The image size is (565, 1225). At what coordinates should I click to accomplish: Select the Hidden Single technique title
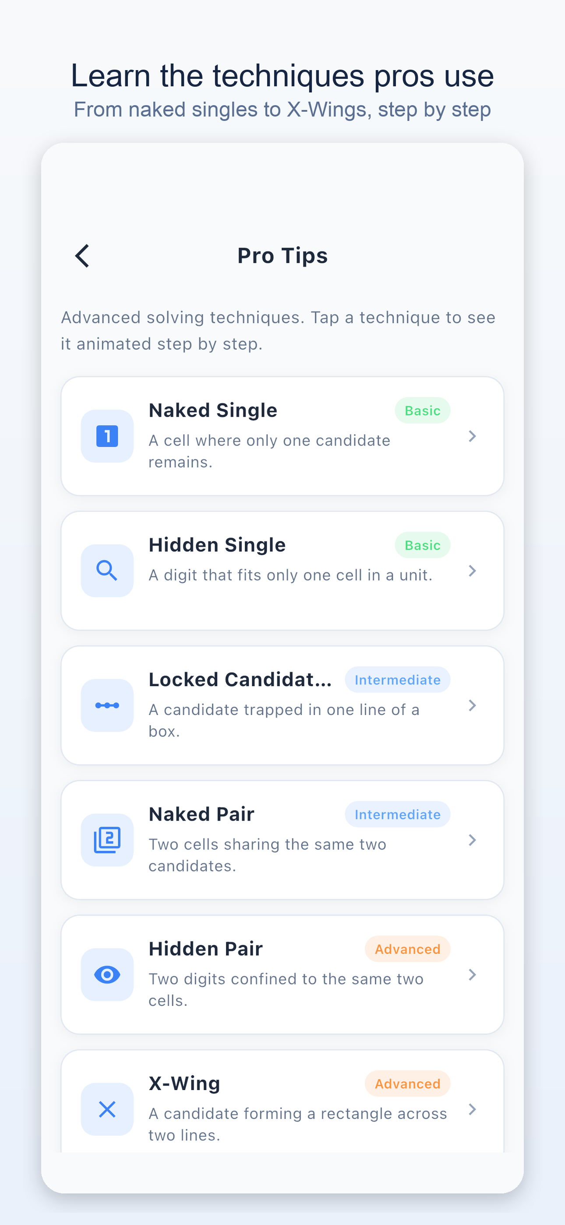(x=217, y=545)
